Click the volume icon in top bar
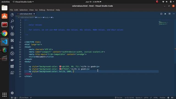 tap(167, 2)
